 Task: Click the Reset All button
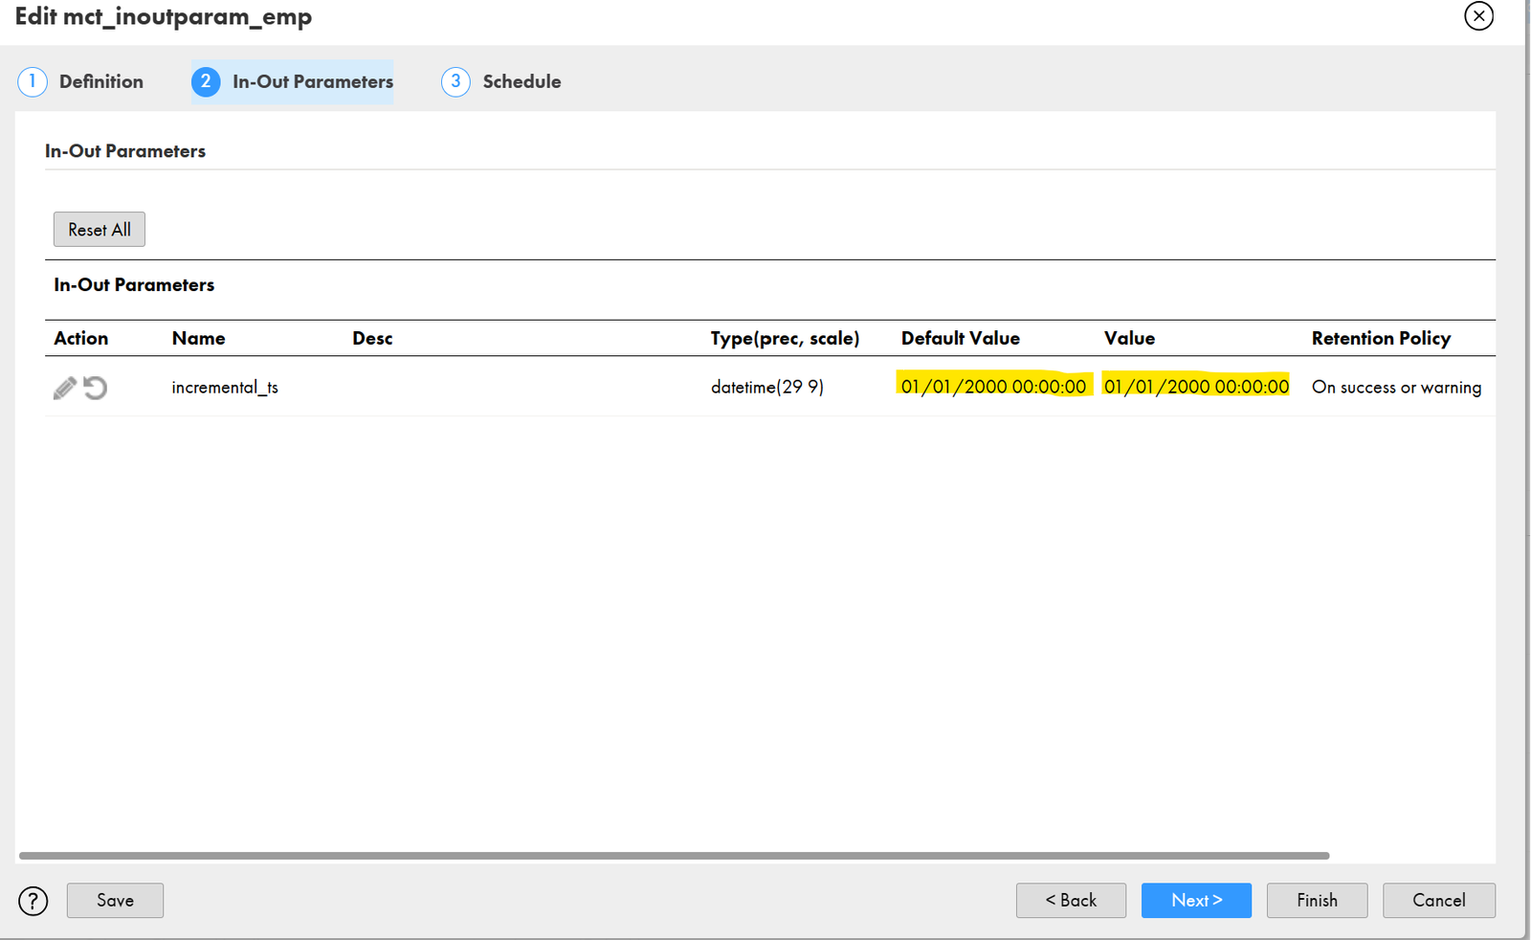[100, 230]
